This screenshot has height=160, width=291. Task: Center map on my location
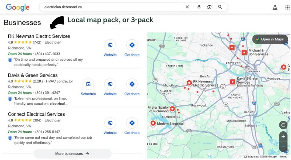[x=283, y=125]
